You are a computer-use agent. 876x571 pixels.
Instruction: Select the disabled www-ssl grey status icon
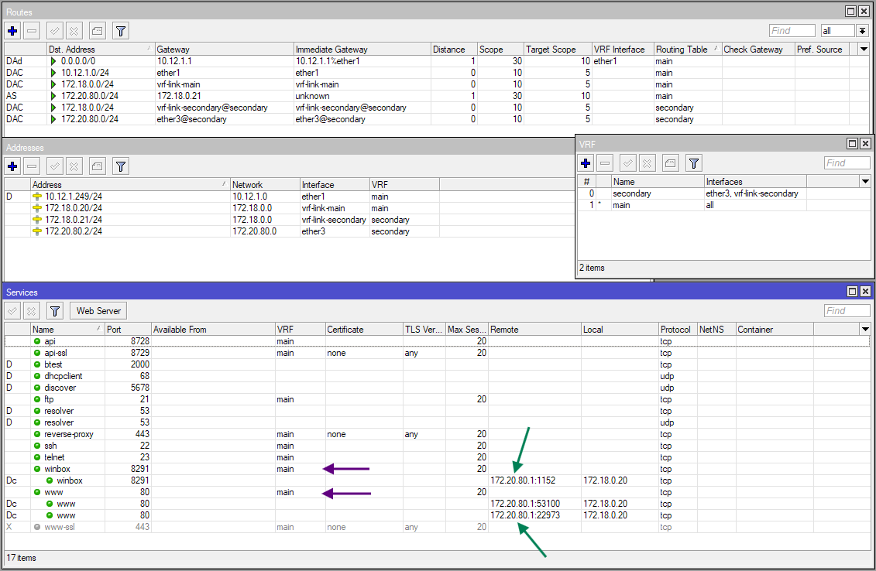point(37,527)
